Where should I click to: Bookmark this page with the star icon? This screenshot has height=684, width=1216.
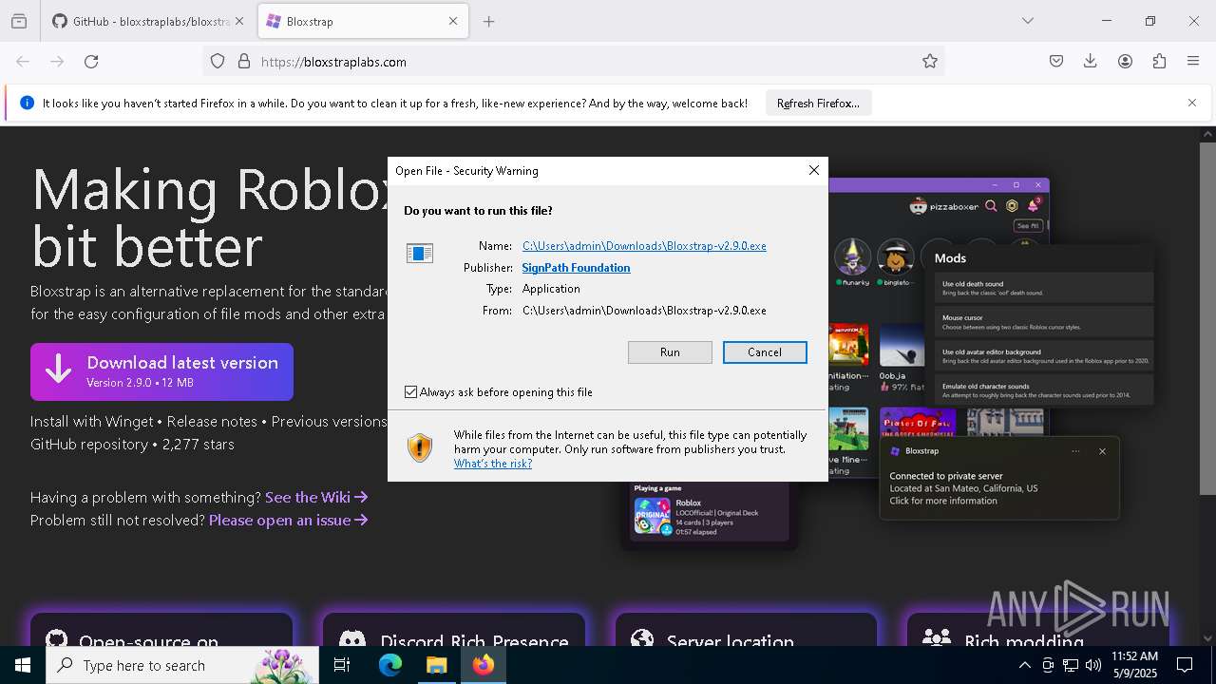[x=930, y=62]
